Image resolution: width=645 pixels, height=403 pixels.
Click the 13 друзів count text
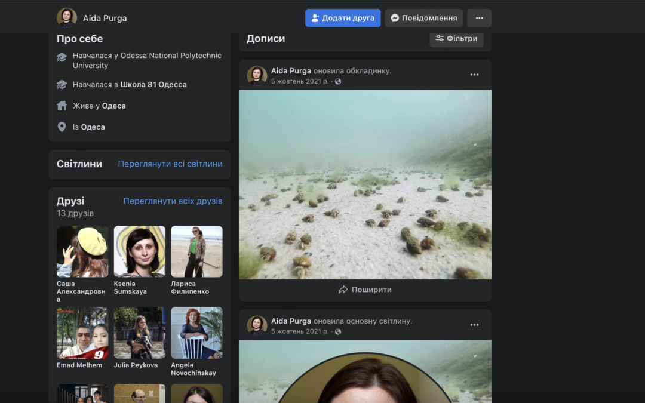tap(75, 213)
